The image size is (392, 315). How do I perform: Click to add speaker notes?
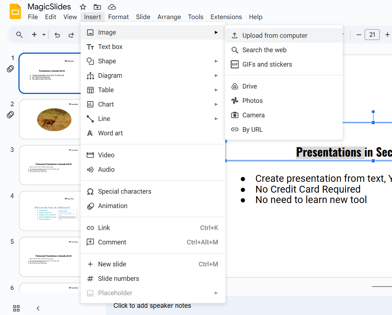152,306
